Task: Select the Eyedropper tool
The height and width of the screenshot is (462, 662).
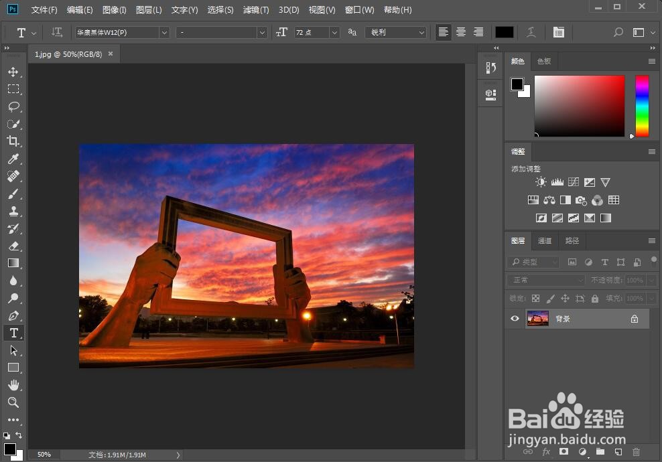Action: coord(13,159)
